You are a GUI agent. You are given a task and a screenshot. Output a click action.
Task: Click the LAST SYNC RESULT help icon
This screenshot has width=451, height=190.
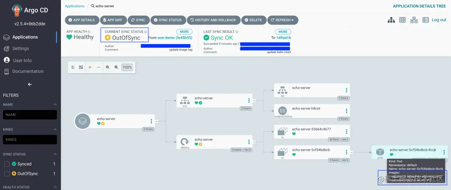click(237, 32)
